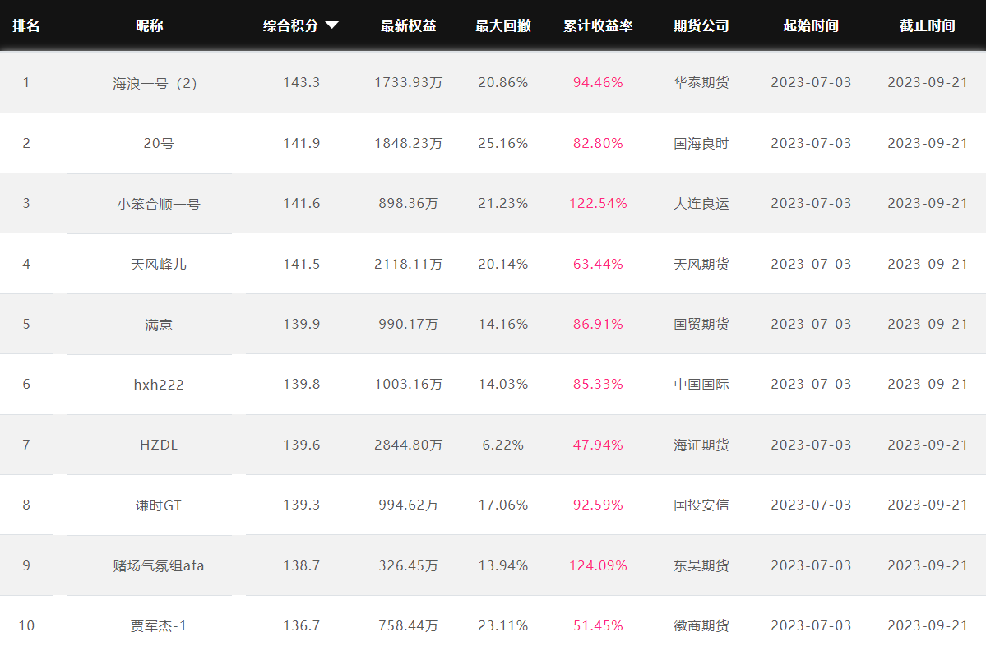Click the drawdown value 20.86%
Viewport: 986px width, 655px height.
pos(503,82)
